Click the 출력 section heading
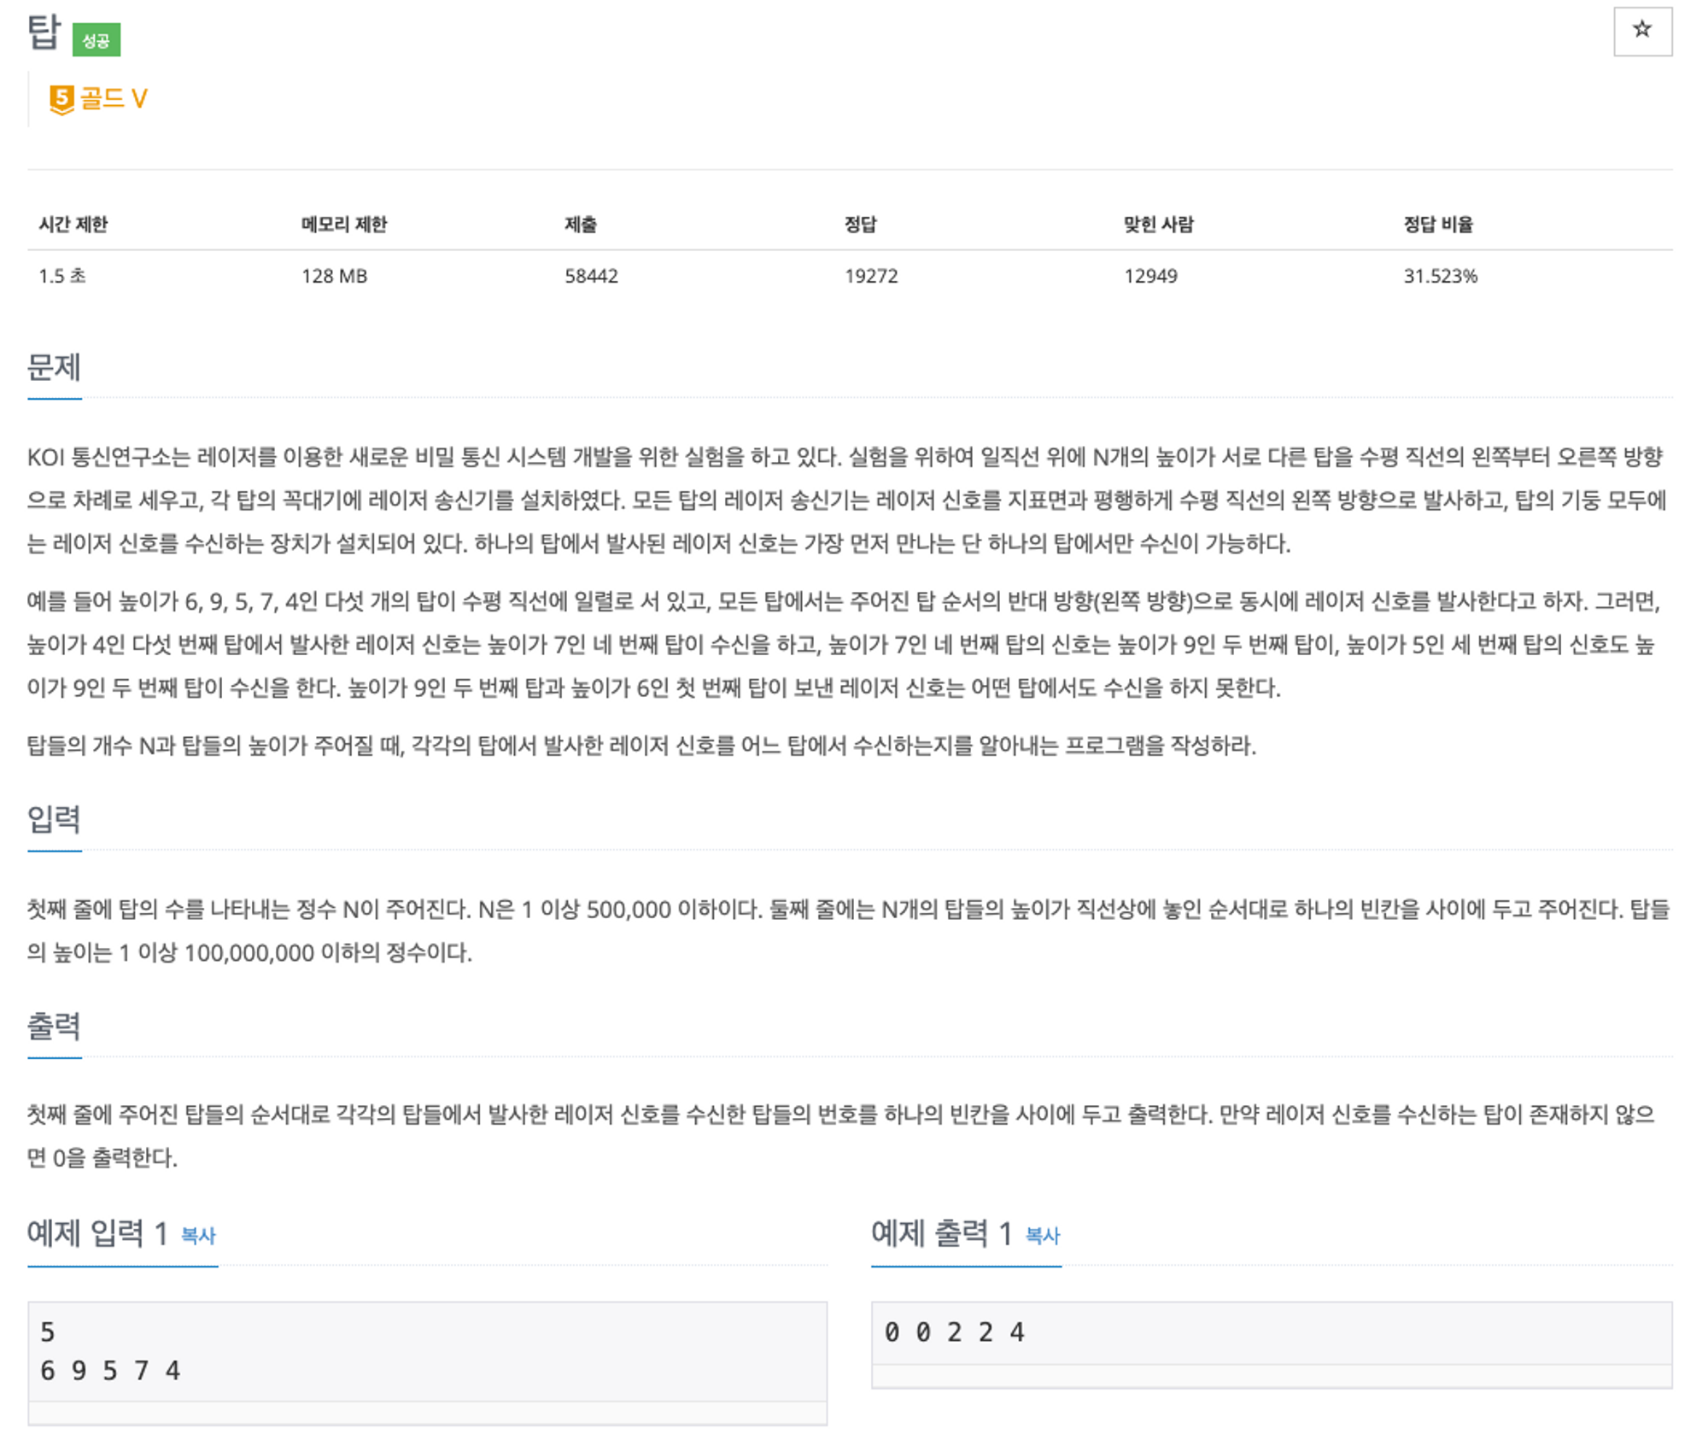The height and width of the screenshot is (1434, 1708). tap(54, 1027)
